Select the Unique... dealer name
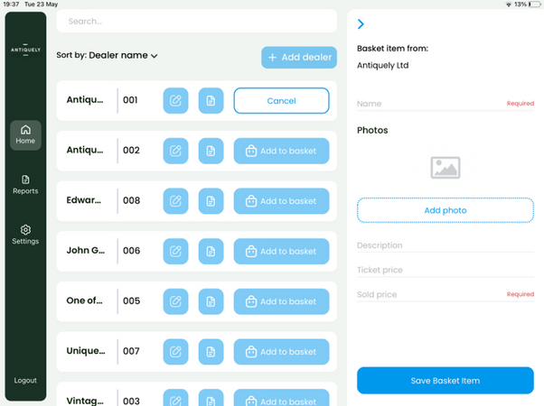This screenshot has height=406, width=544. (86, 351)
